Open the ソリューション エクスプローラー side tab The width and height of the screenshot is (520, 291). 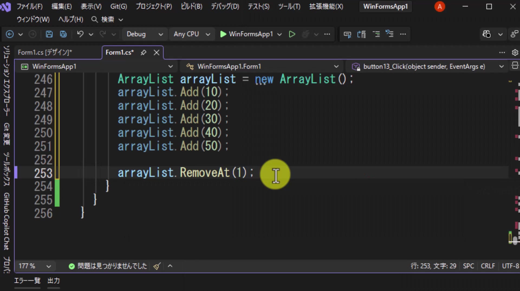[x=7, y=81]
